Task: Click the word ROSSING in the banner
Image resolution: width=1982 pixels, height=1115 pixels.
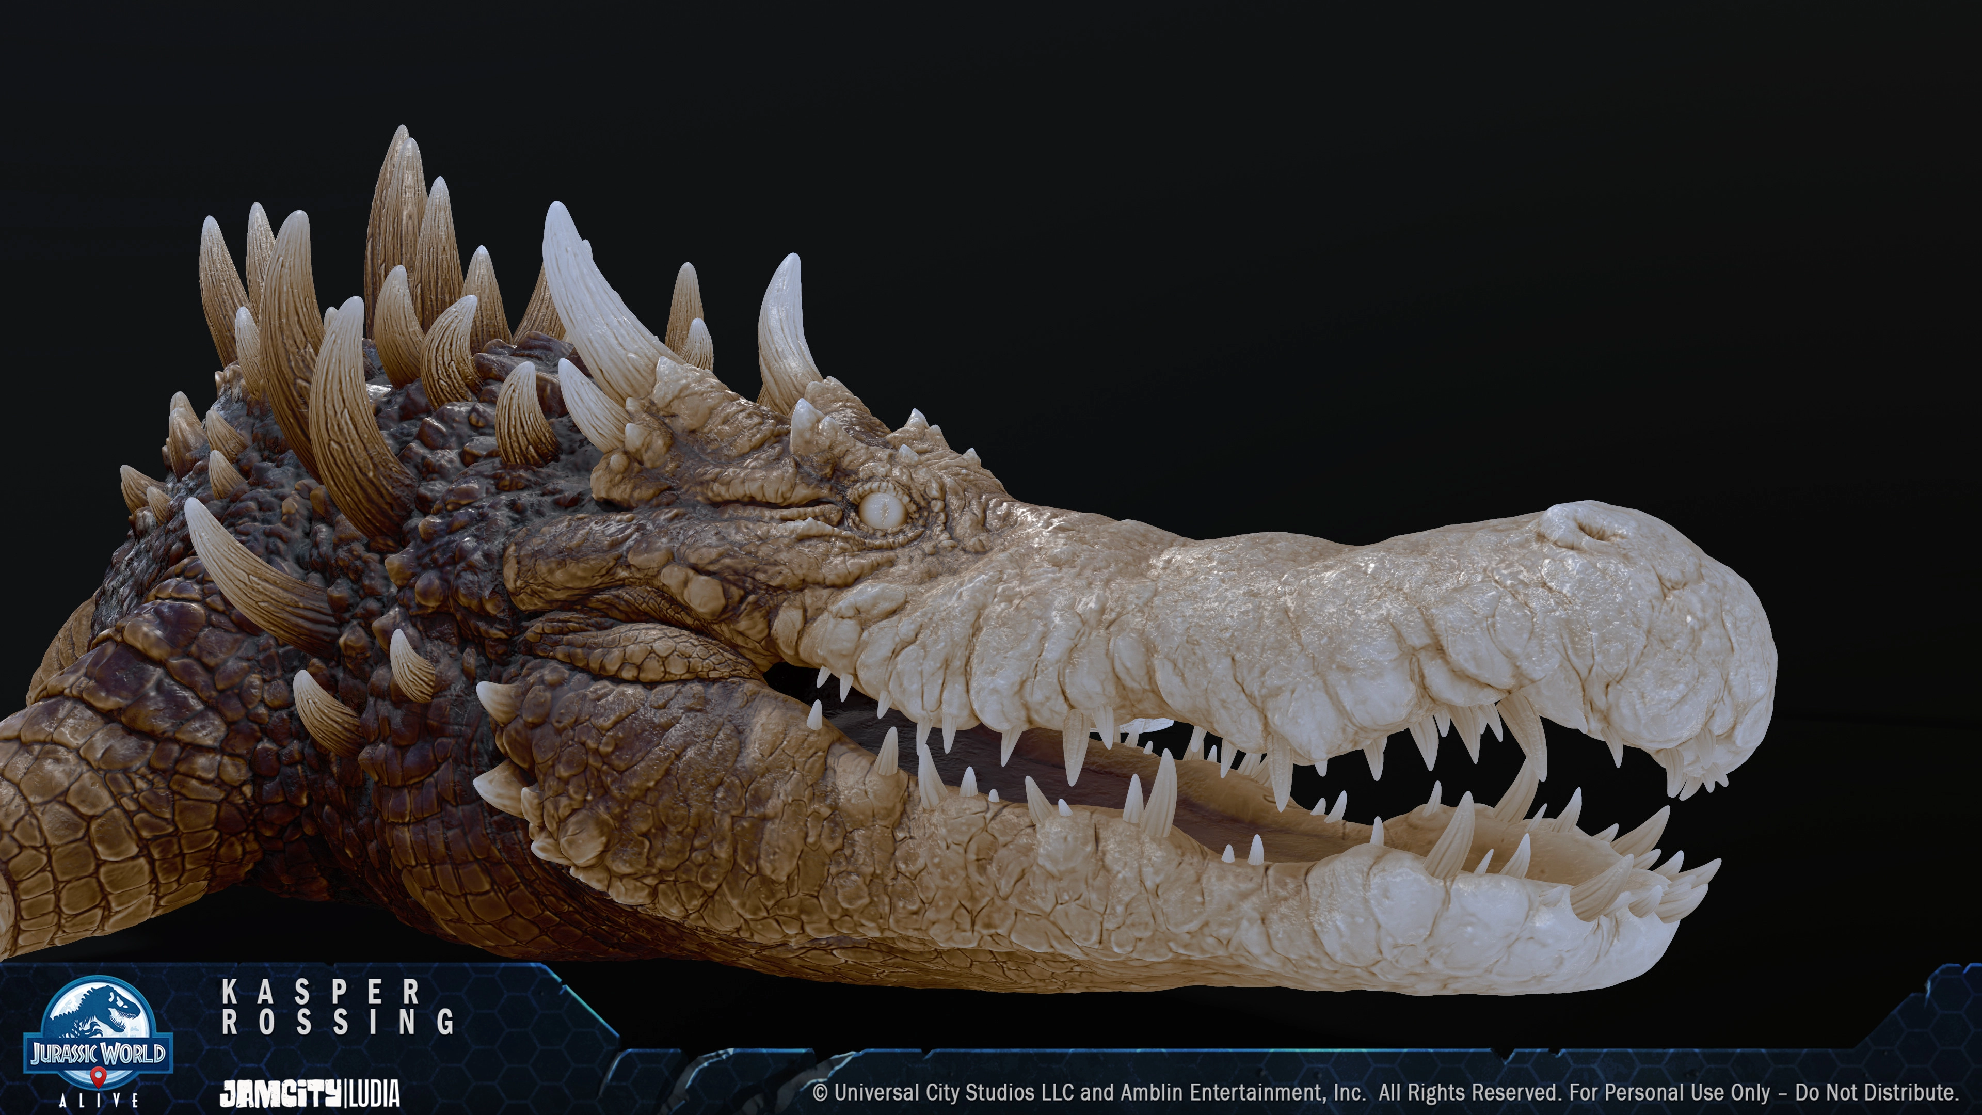Action: (339, 1023)
